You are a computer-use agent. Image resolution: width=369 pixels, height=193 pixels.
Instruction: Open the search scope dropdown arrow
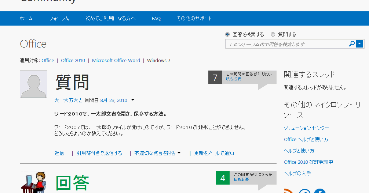pos(359,44)
